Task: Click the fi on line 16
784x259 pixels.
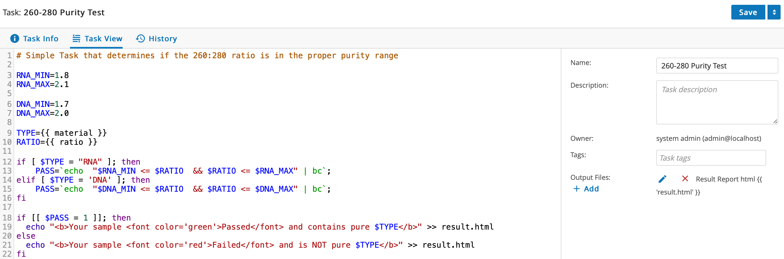Action: [21, 198]
